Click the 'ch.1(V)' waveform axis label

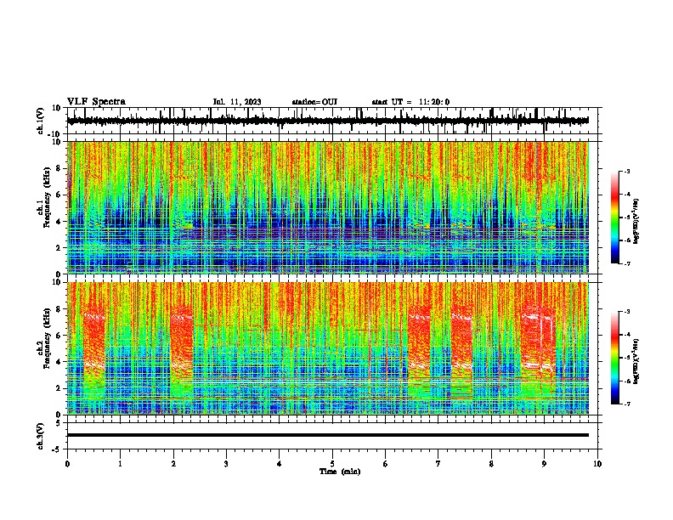[41, 121]
